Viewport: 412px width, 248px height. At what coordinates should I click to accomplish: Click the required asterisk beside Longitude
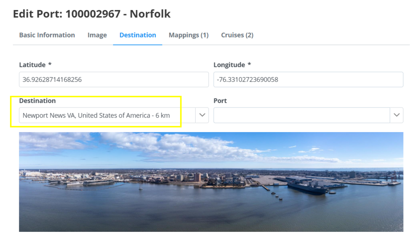click(249, 65)
